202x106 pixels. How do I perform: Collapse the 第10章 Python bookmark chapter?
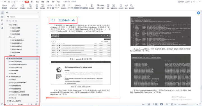(x=6, y=58)
